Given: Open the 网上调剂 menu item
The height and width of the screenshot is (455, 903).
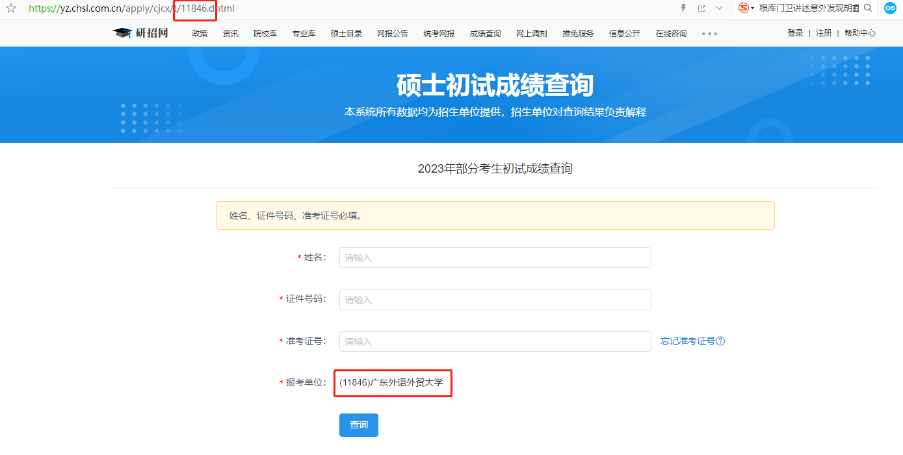Looking at the screenshot, I should [531, 34].
